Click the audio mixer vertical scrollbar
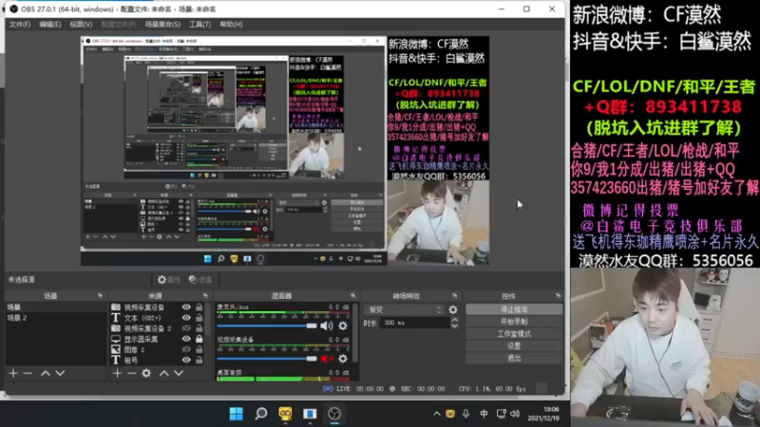760x427 pixels. 355,334
